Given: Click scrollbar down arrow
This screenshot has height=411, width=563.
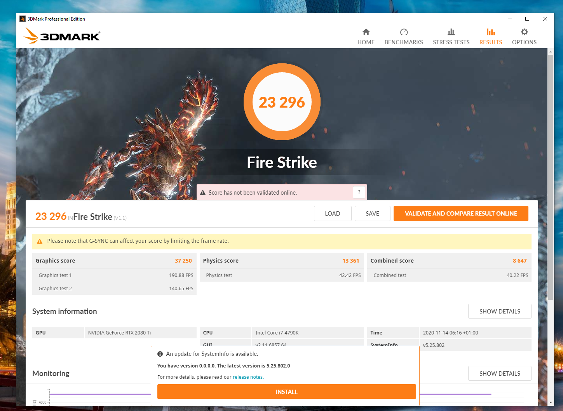Looking at the screenshot, I should click(551, 402).
